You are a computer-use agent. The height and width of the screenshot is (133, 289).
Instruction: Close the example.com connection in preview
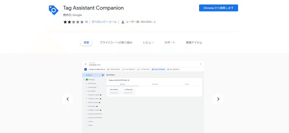click(85, 64)
